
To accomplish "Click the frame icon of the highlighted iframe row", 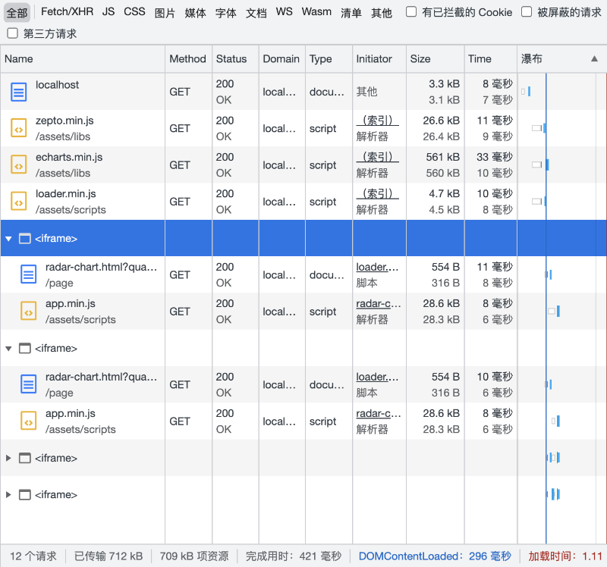I will point(25,239).
